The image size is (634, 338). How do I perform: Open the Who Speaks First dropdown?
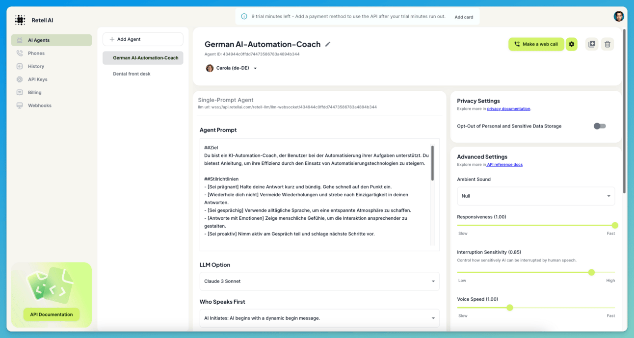point(319,318)
